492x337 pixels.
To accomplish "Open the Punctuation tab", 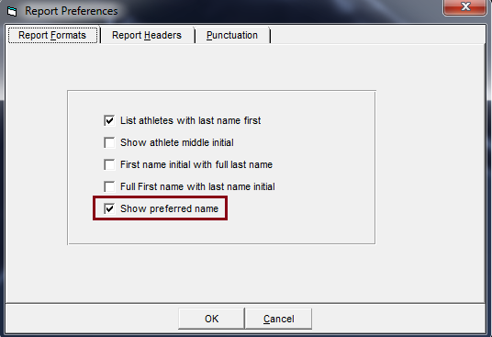I will [232, 35].
